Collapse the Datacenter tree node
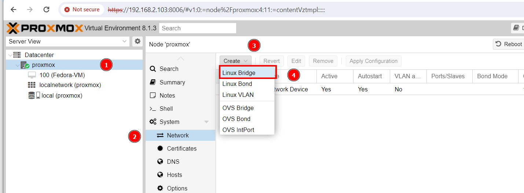The width and height of the screenshot is (524, 193). [x=10, y=55]
